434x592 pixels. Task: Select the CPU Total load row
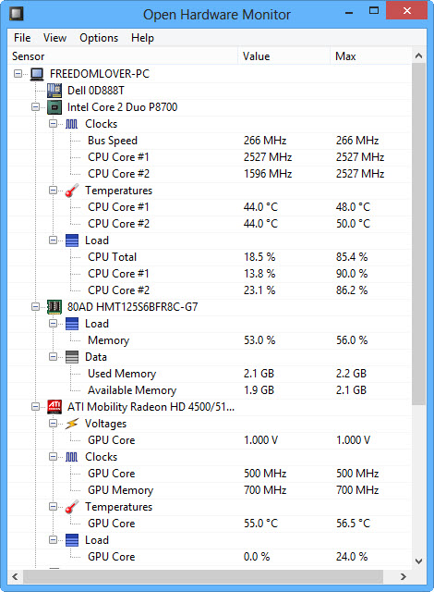209,257
